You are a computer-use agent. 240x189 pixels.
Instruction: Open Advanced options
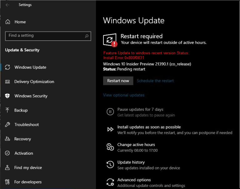pyautogui.click(x=134, y=180)
